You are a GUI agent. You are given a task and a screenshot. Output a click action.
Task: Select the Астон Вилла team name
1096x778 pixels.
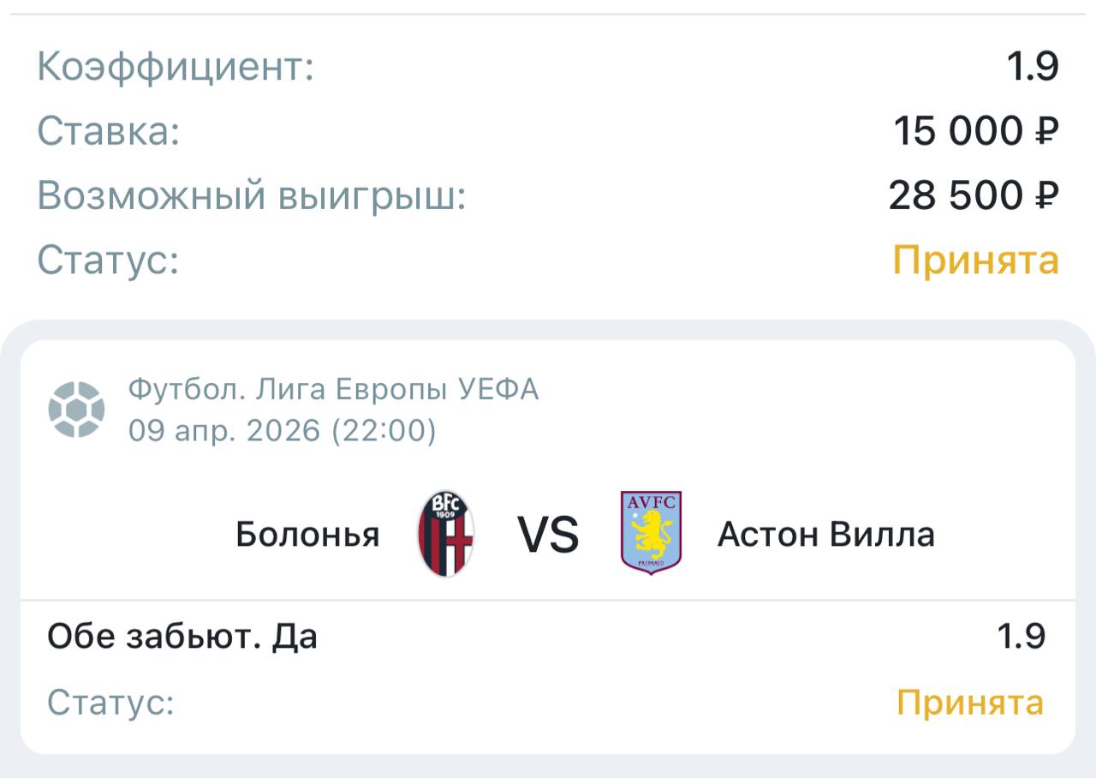[825, 535]
